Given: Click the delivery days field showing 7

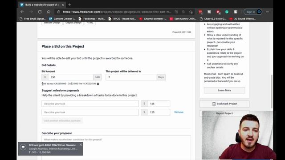Looking at the screenshot, I should [131, 77].
